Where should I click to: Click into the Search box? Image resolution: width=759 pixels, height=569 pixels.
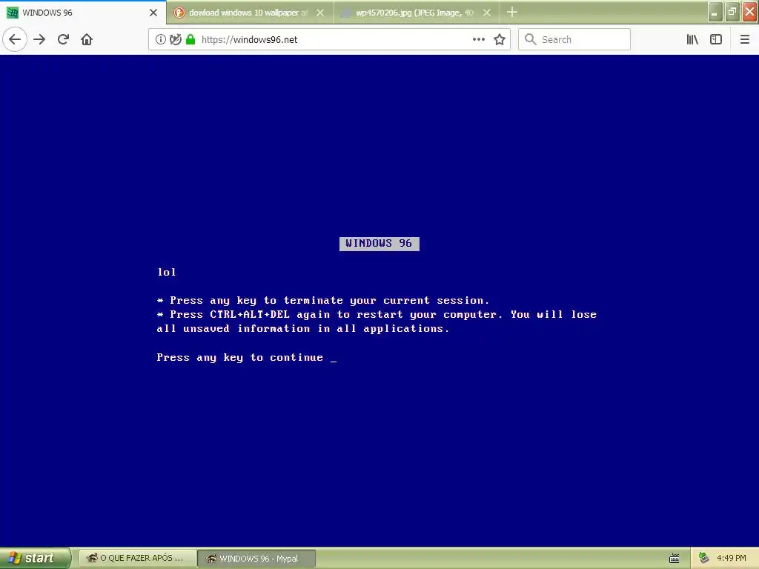click(x=574, y=40)
